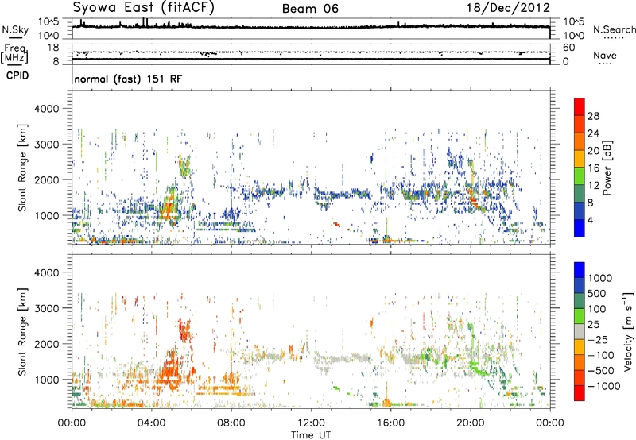Click the gray segment of the velocity colorbar
Screen dimensions: 636x440
pos(580,331)
